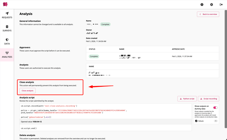Click the STATUS column header in Approvers
227x140 pixels.
[x=92, y=49]
